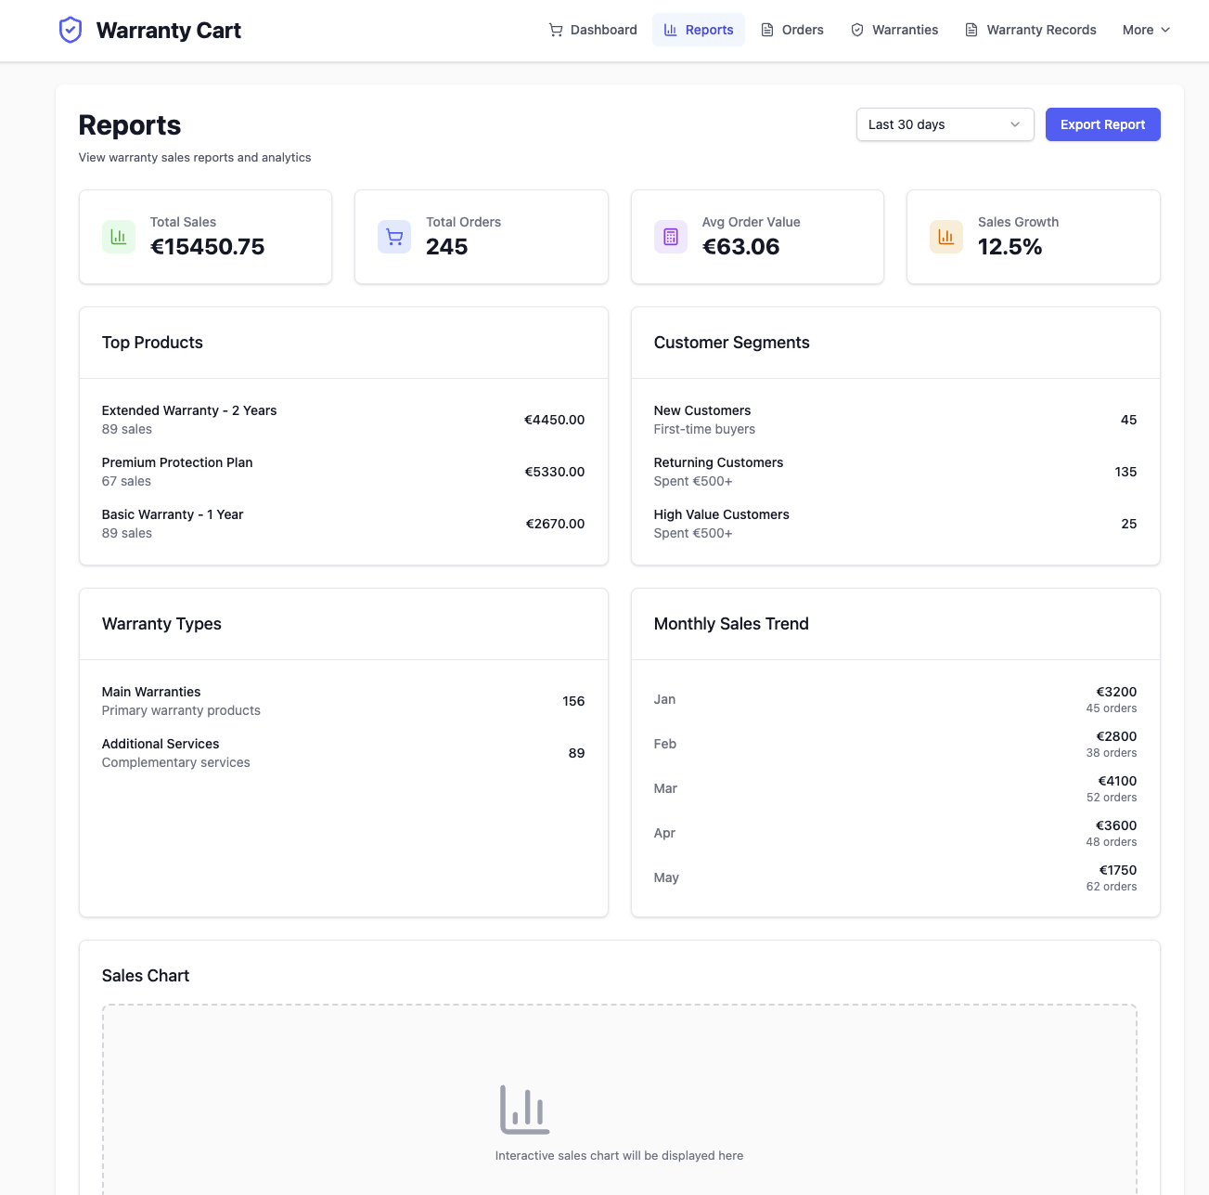The height and width of the screenshot is (1195, 1209).
Task: Click the calculator icon beside Avg Order Value
Action: (670, 236)
